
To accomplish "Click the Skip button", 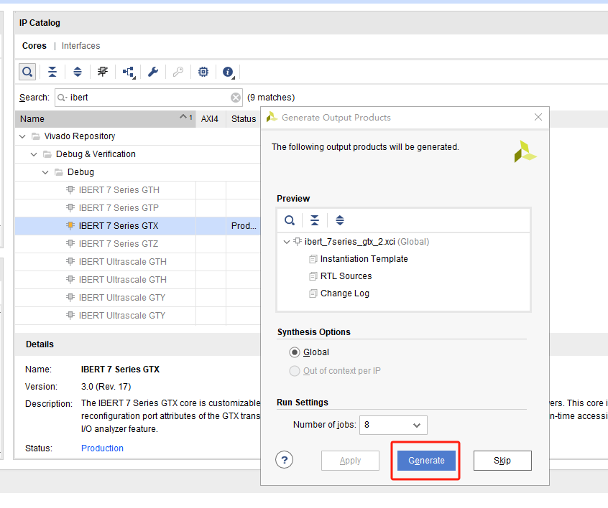I will coord(502,461).
